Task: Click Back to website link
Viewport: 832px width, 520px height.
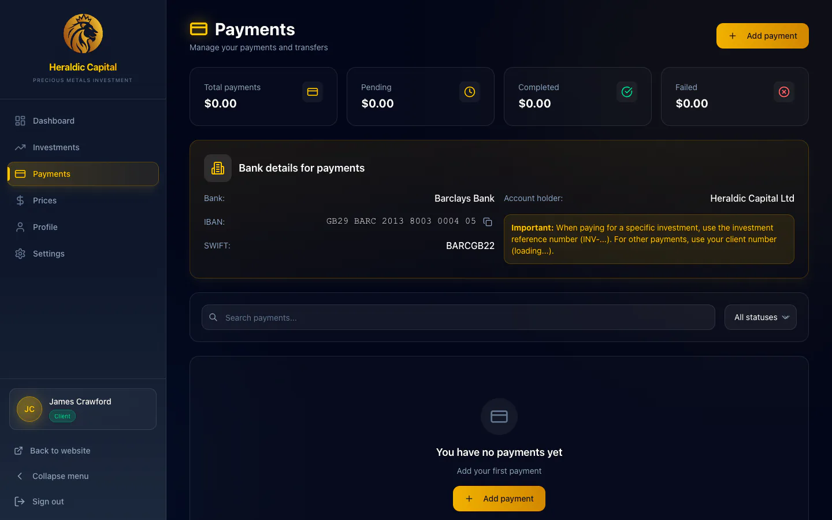Action: coord(59,451)
